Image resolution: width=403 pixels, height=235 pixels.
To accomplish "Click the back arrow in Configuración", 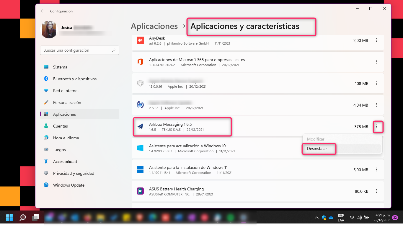I will pos(43,11).
